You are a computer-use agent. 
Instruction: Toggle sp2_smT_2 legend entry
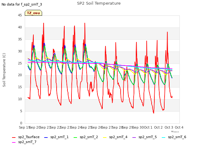pos(86,137)
